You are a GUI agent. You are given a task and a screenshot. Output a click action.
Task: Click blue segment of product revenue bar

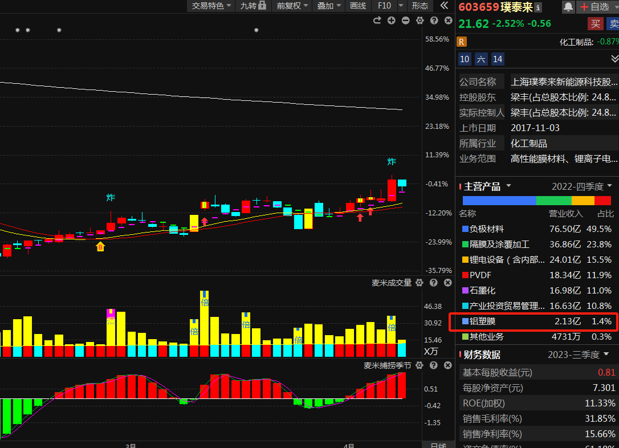click(x=499, y=201)
